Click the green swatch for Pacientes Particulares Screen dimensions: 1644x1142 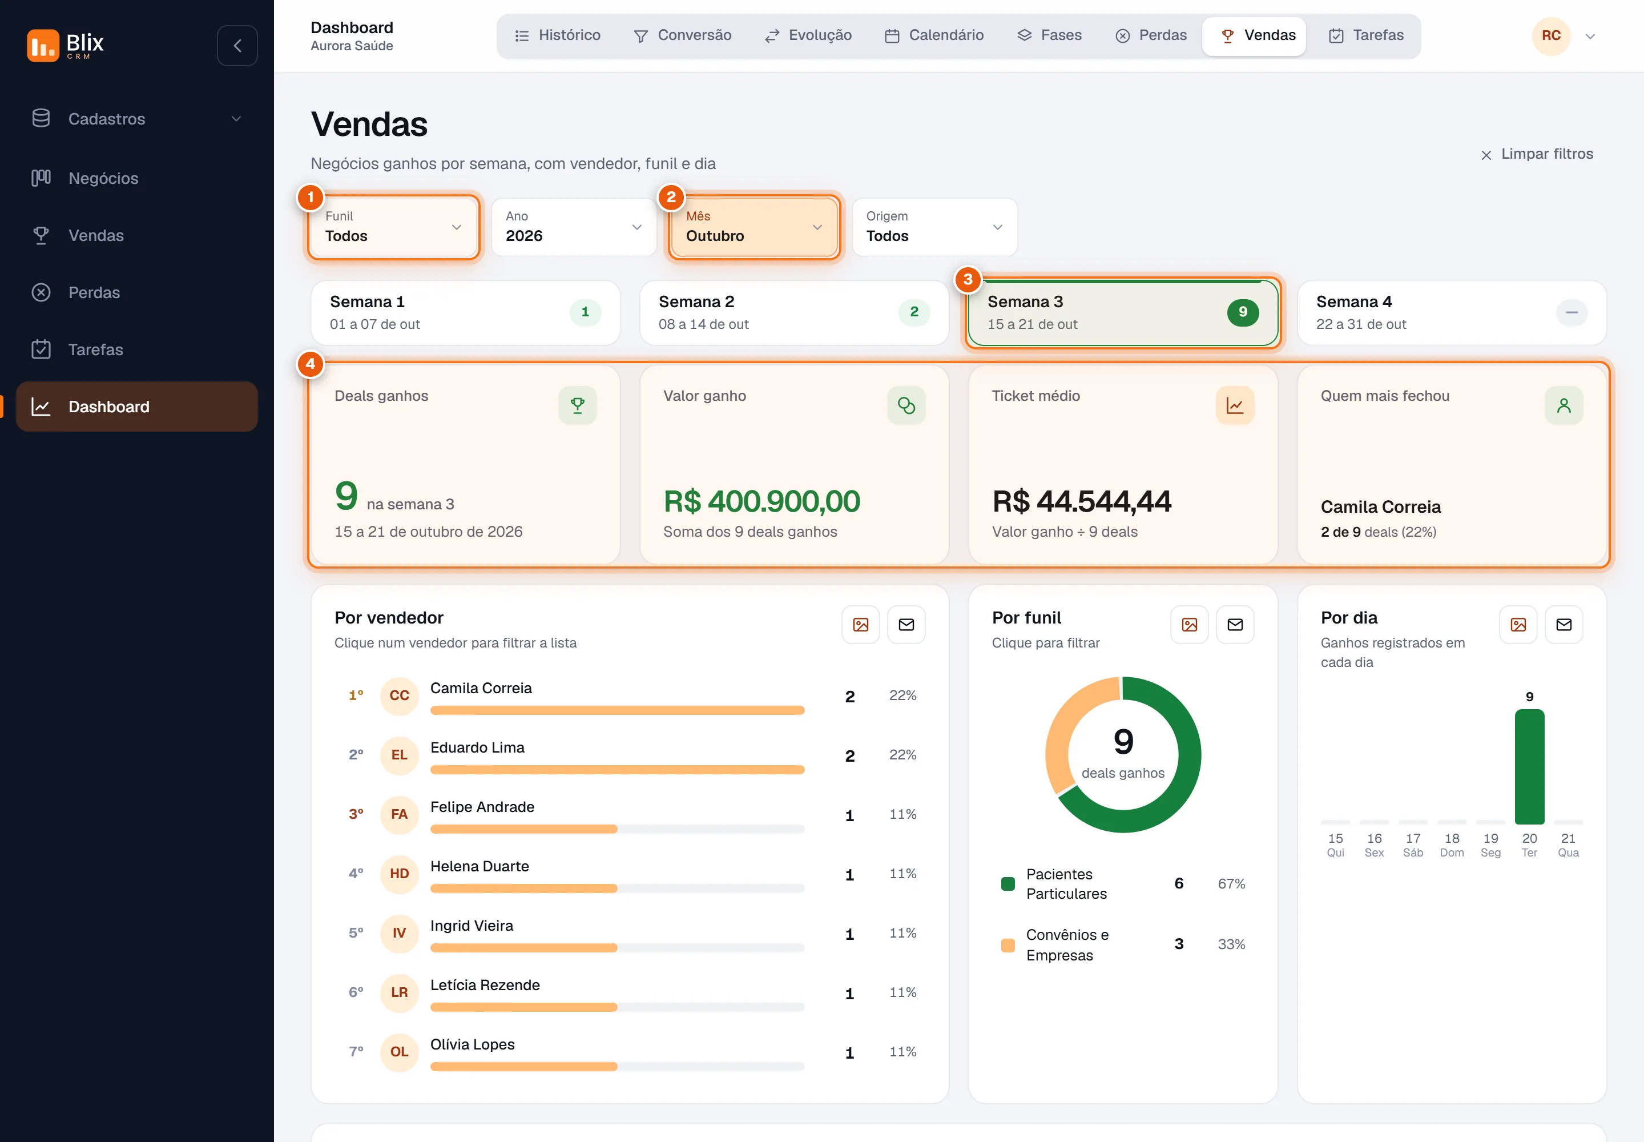pos(1008,884)
